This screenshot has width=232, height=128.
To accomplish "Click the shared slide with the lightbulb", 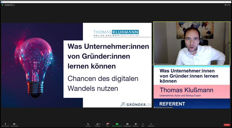I will point(76,65).
